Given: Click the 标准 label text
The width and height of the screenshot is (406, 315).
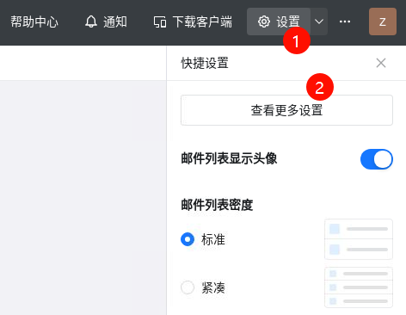Looking at the screenshot, I should pos(213,239).
